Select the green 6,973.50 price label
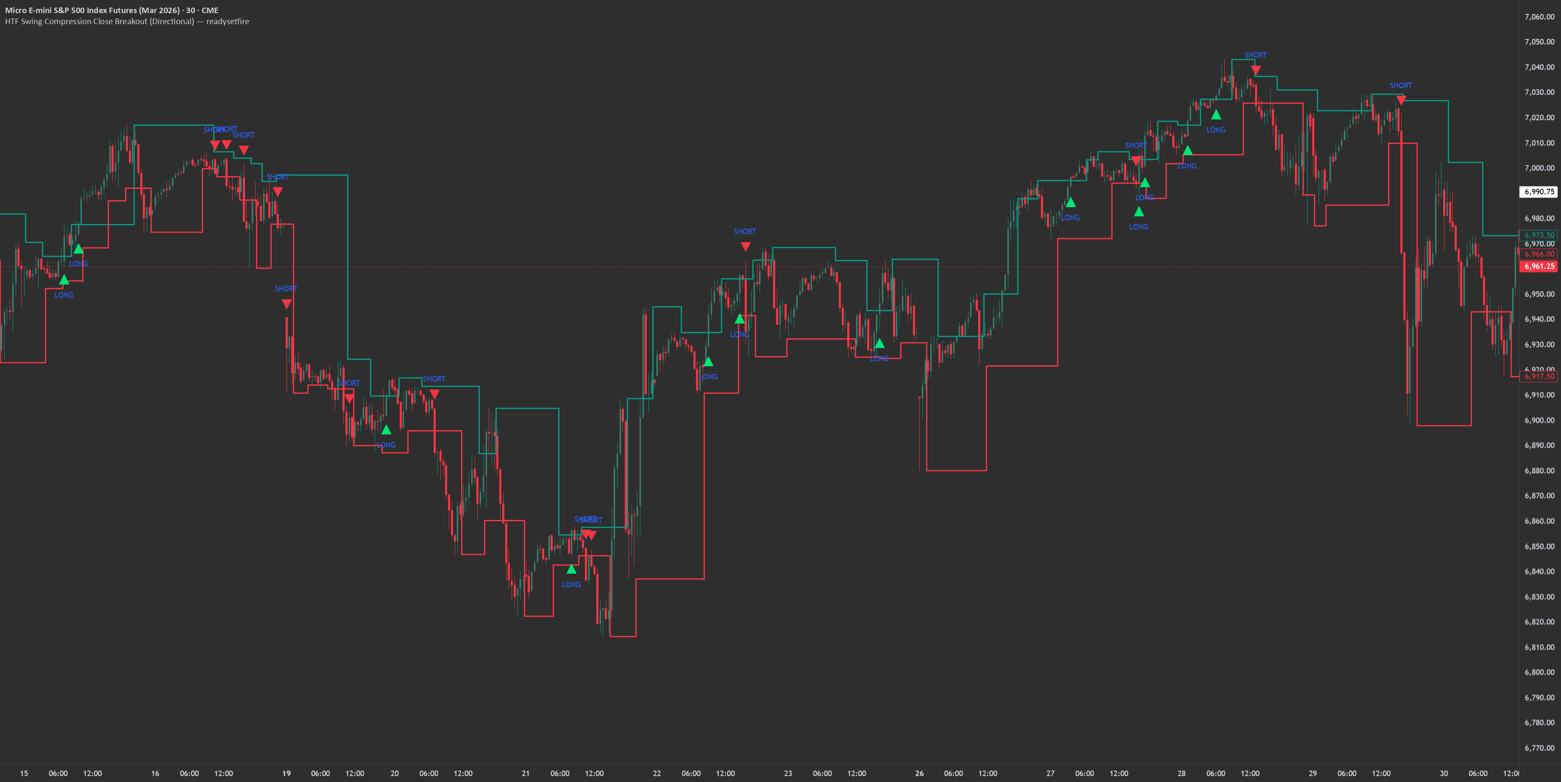 [x=1539, y=235]
